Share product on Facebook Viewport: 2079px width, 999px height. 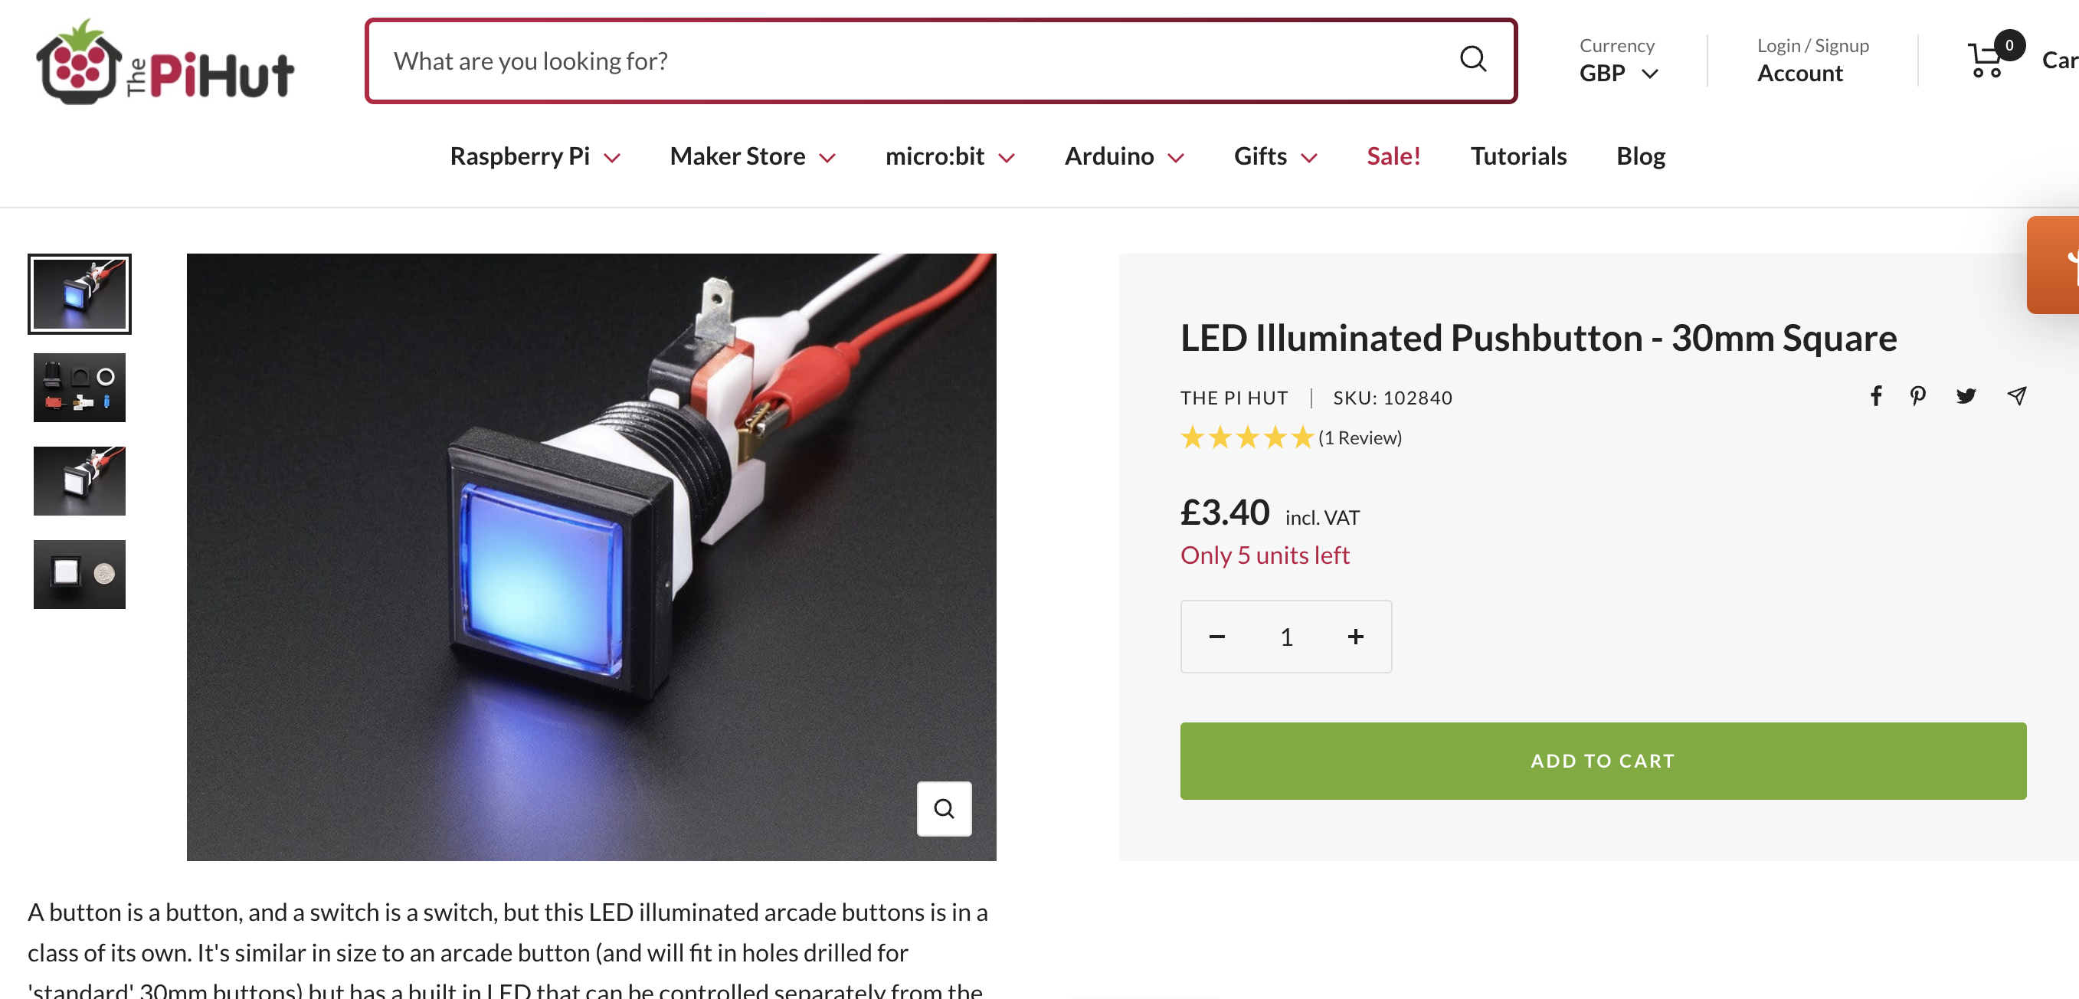click(x=1875, y=396)
